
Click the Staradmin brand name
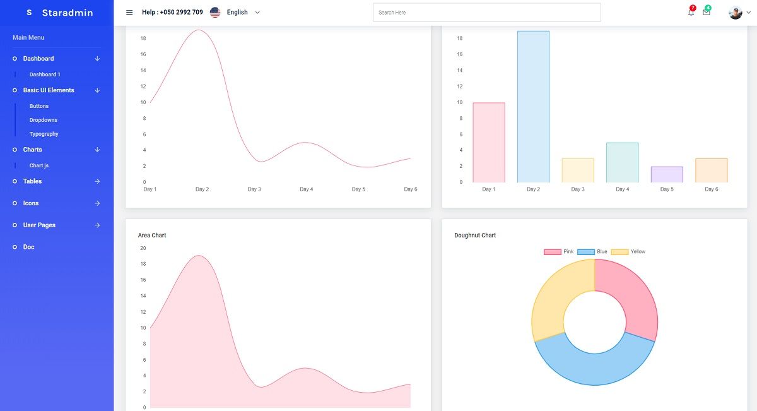tap(67, 13)
